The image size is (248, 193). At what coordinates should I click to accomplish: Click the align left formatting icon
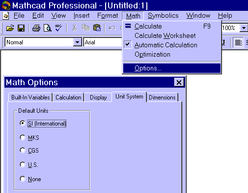click(238, 42)
